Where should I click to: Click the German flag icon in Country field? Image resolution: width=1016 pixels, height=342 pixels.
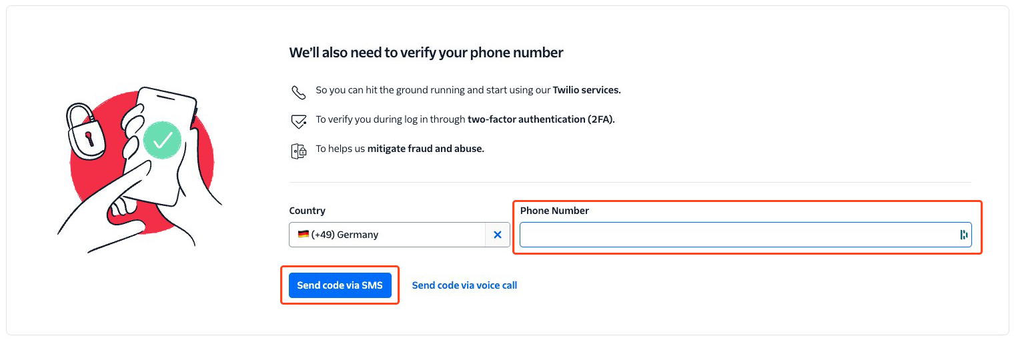304,235
